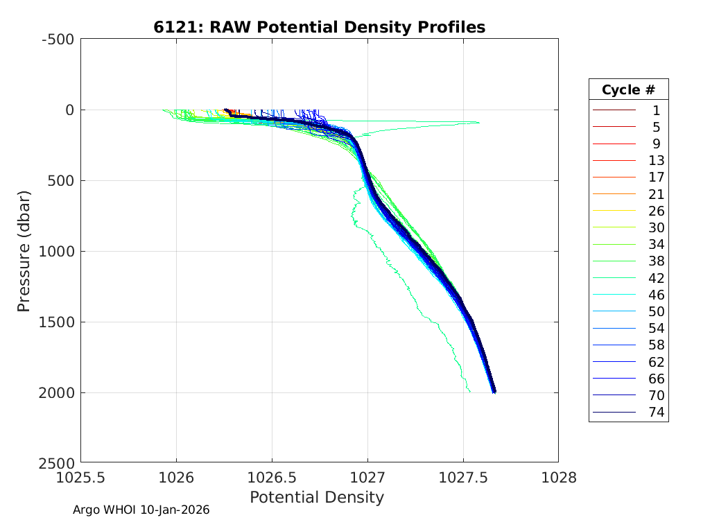Pick the cycle 46 cyan legend line

pos(614,295)
